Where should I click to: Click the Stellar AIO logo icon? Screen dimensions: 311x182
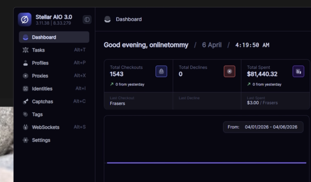(x=25, y=19)
